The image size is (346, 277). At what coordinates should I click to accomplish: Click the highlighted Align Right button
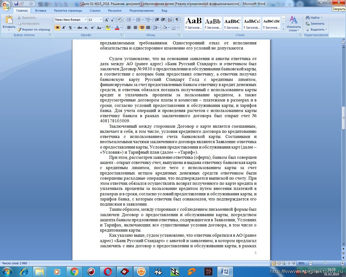pyautogui.click(x=142, y=28)
